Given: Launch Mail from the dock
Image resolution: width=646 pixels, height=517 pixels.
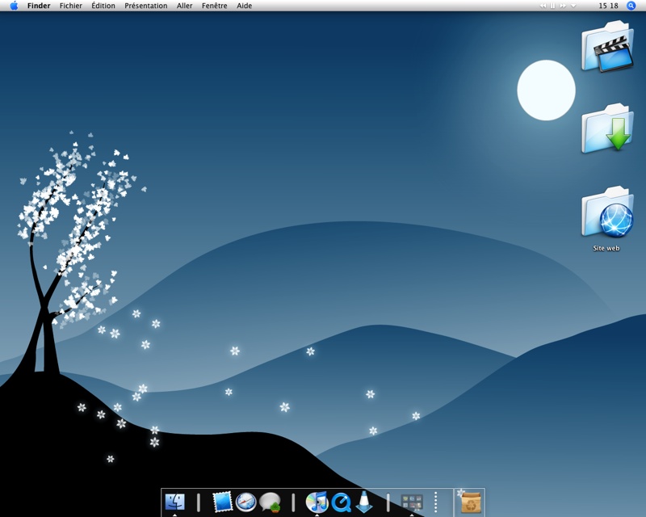Looking at the screenshot, I should pos(222,502).
